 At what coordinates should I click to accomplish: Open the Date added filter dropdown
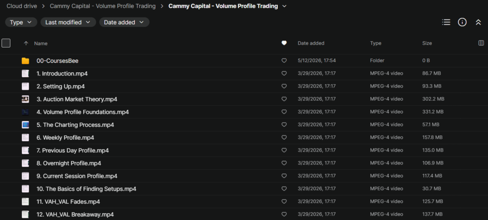[124, 22]
